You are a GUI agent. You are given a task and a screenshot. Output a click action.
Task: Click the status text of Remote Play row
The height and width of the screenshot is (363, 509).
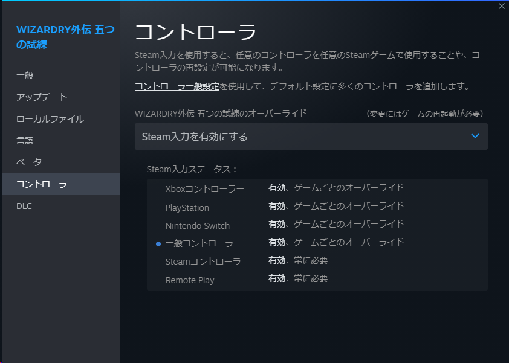298,278
